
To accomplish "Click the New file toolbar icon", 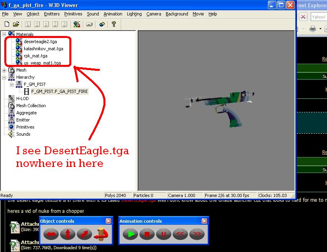I will click(6, 24).
